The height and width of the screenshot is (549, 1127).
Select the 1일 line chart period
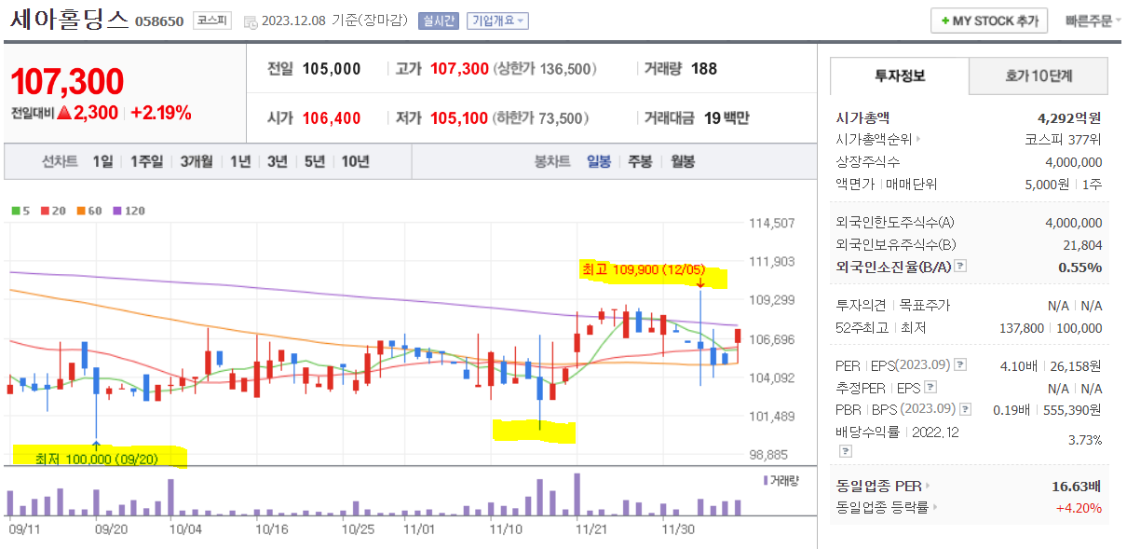coord(102,161)
